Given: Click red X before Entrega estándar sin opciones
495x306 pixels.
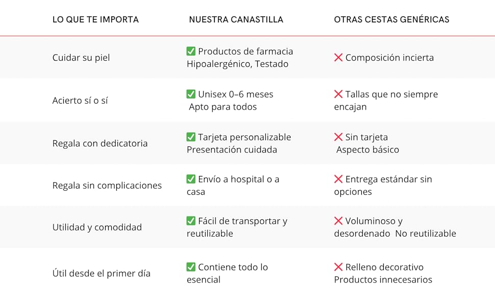Looking at the screenshot, I should coord(338,179).
